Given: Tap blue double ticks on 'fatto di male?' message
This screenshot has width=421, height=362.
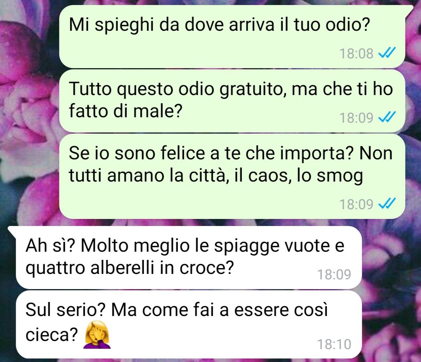Looking at the screenshot, I should (387, 117).
